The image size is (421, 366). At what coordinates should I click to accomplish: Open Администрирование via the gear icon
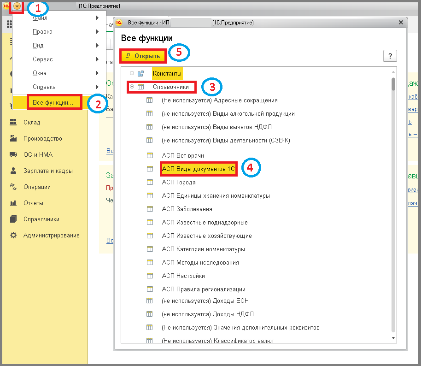pos(13,235)
